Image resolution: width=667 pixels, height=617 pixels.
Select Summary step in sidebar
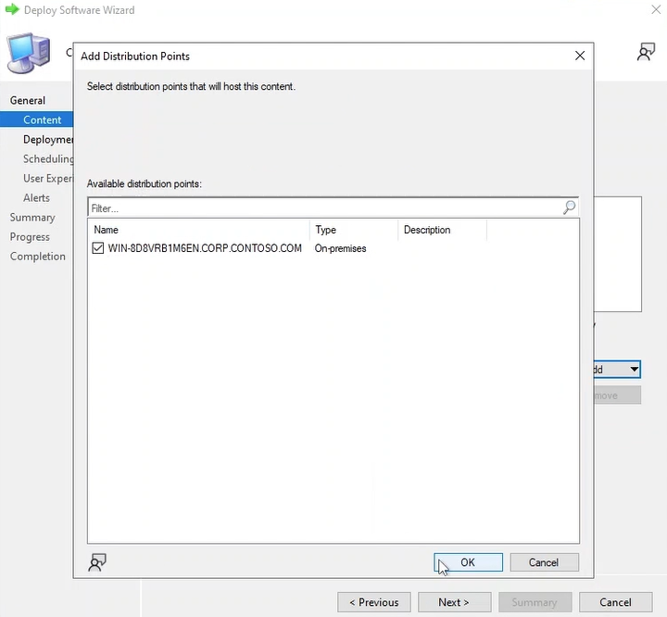[x=32, y=218]
